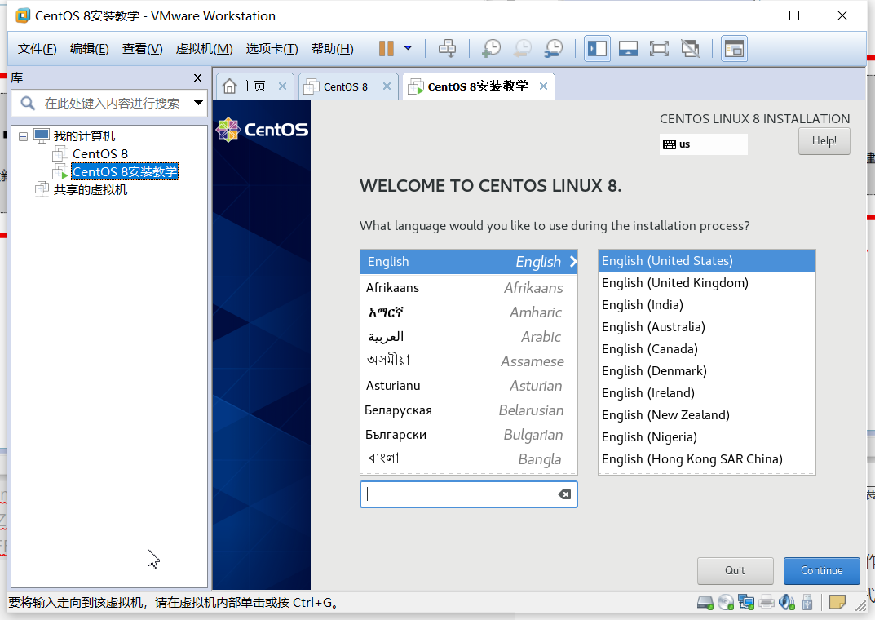Choose English (New Zealand) locale
Image resolution: width=875 pixels, height=620 pixels.
pyautogui.click(x=706, y=415)
